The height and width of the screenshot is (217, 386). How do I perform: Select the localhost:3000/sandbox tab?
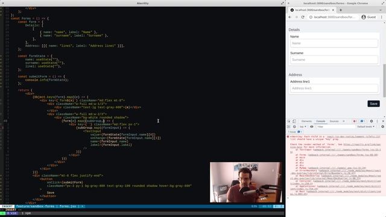pos(312,10)
